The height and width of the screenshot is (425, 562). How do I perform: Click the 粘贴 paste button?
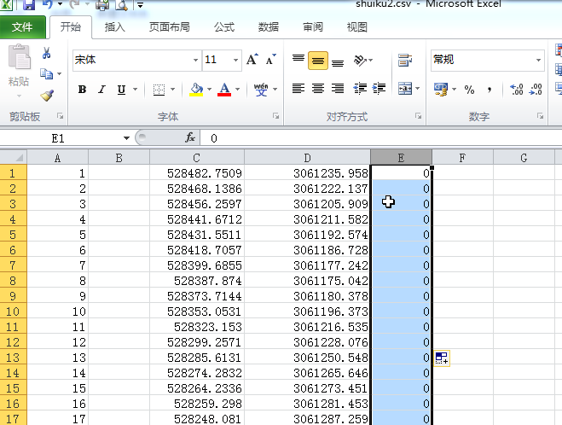(x=19, y=68)
